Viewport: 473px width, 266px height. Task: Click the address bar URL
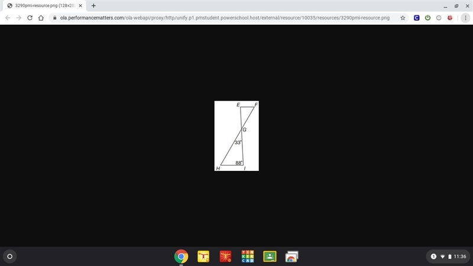coord(225,18)
